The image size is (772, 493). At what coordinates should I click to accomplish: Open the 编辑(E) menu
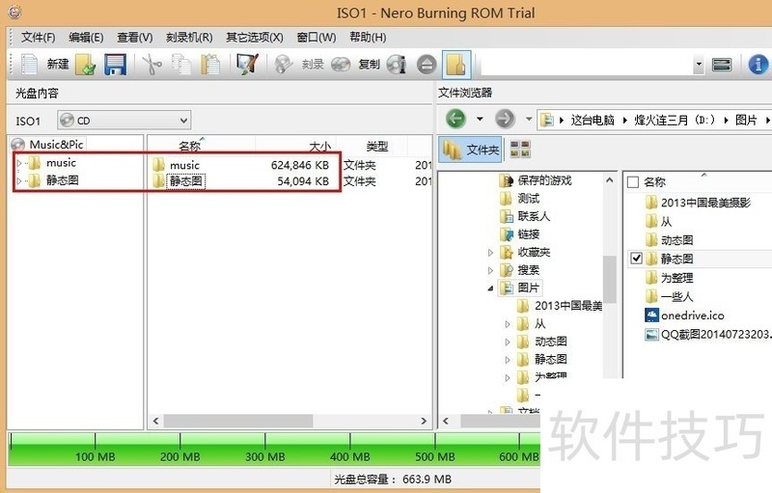(x=86, y=38)
